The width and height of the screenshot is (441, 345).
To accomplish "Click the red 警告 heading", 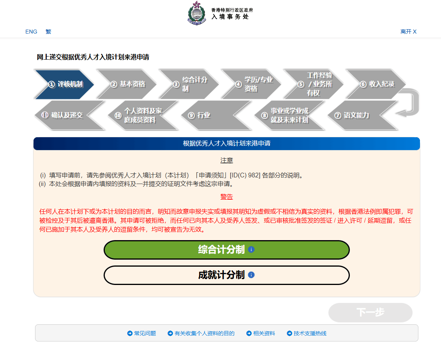I will pyautogui.click(x=227, y=197).
